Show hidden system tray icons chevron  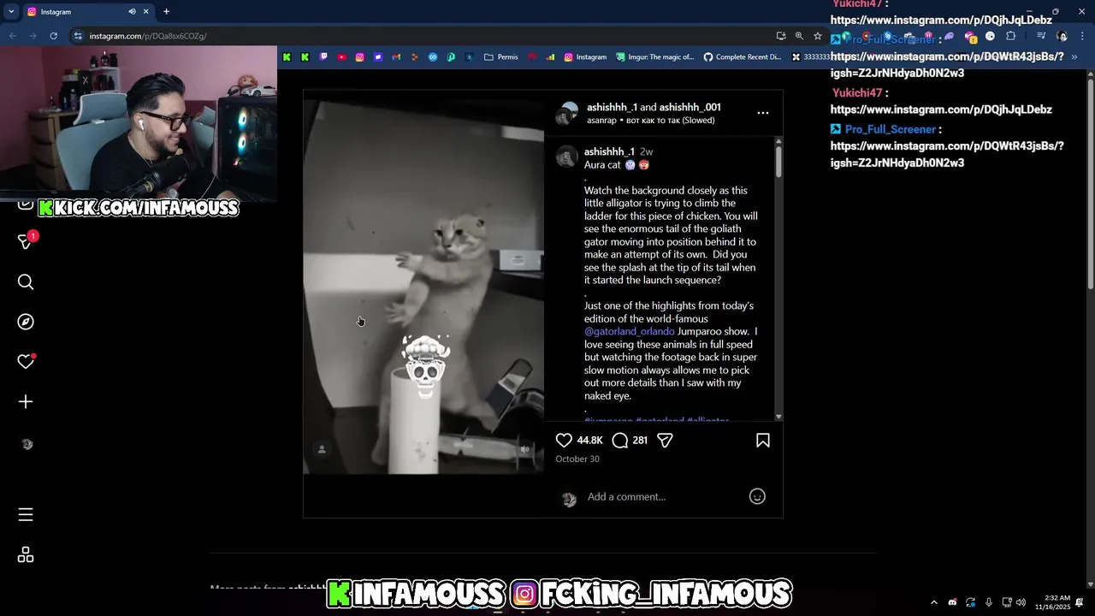click(933, 602)
